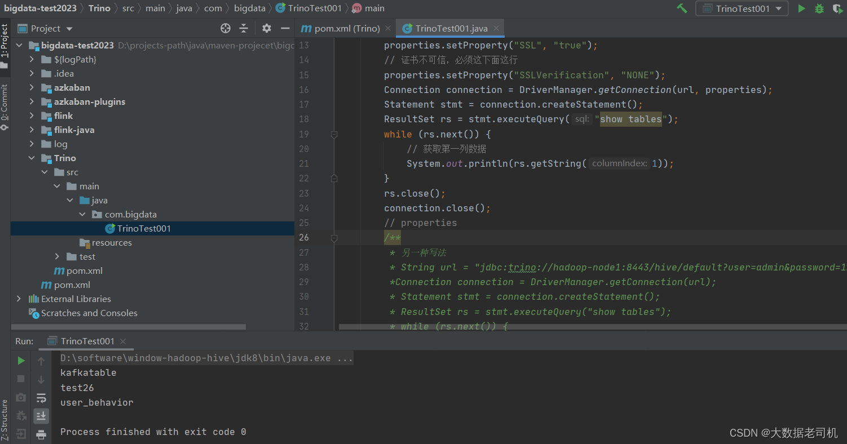Click the bigdata breadcrumb segment
847x444 pixels.
pos(251,8)
